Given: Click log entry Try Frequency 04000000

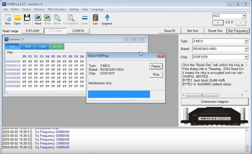Looking at the screenshot, I should [36, 132].
